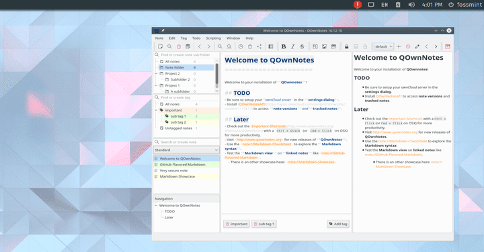Open the Todo menu
484x252 pixels.
point(196,38)
